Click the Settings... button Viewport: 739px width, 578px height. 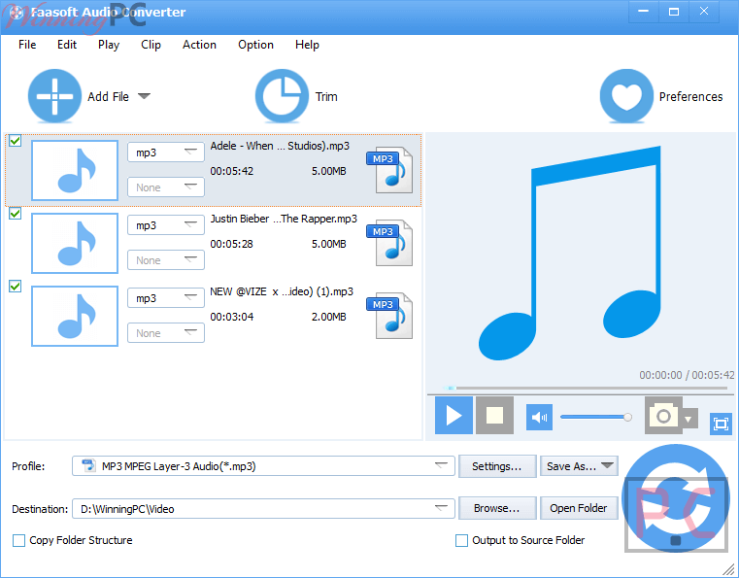click(497, 466)
